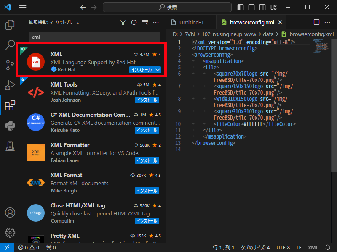The width and height of the screenshot is (337, 252).
Task: Go back with the left arrow
Action: click(83, 7)
